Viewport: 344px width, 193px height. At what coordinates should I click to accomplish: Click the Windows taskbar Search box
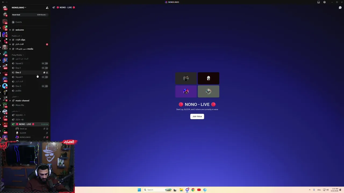click(157, 190)
